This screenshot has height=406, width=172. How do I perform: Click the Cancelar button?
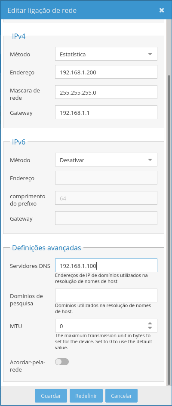tap(122, 396)
